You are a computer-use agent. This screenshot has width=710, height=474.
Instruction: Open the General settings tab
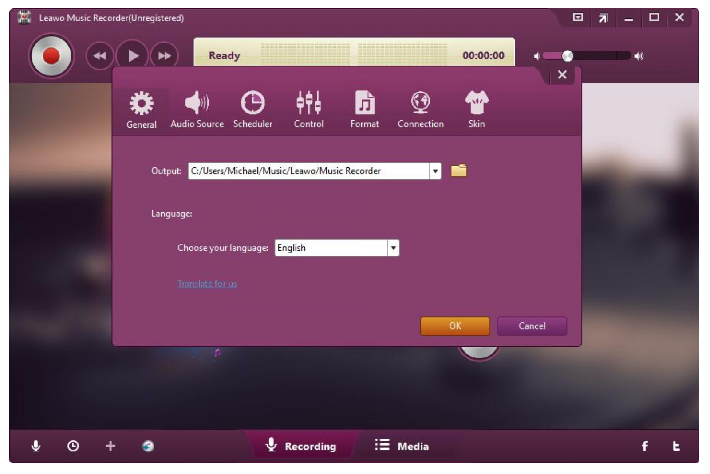(x=142, y=110)
